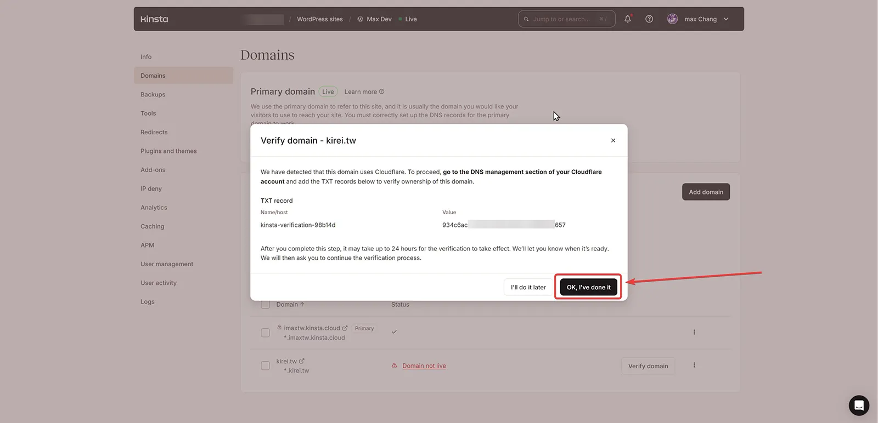Click the *.kirei.tw wildcard text
Viewport: 878px width, 423px height.
(296, 371)
